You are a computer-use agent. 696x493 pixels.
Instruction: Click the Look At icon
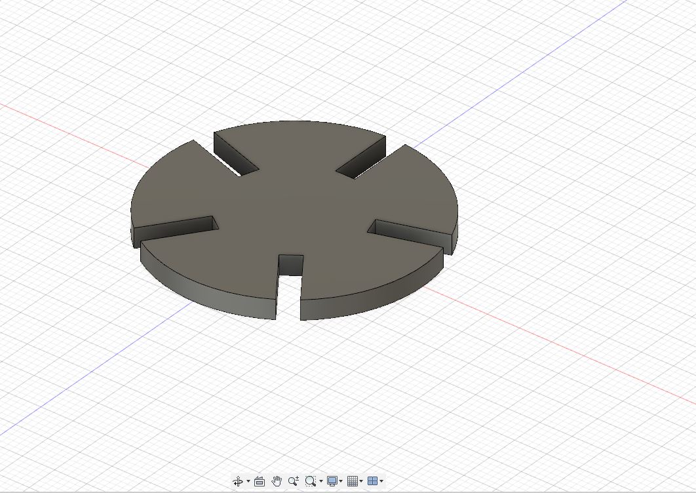coord(260,481)
